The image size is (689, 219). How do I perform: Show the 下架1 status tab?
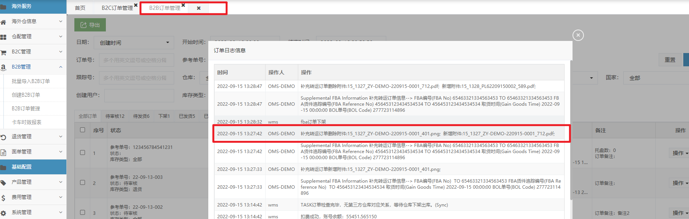[164, 116]
